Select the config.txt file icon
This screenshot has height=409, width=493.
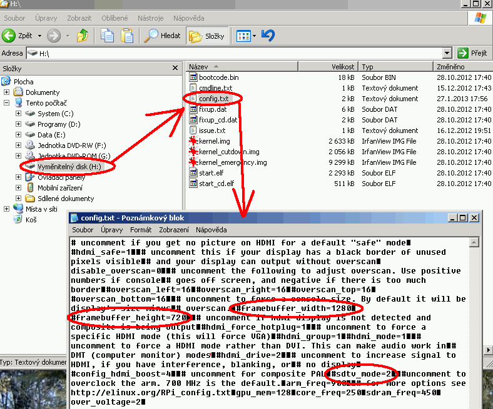tap(193, 99)
